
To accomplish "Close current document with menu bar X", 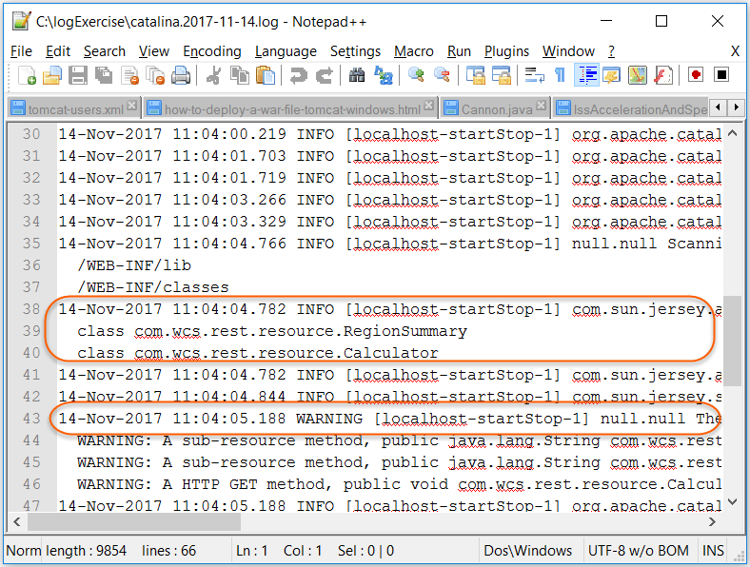I will pyautogui.click(x=735, y=51).
